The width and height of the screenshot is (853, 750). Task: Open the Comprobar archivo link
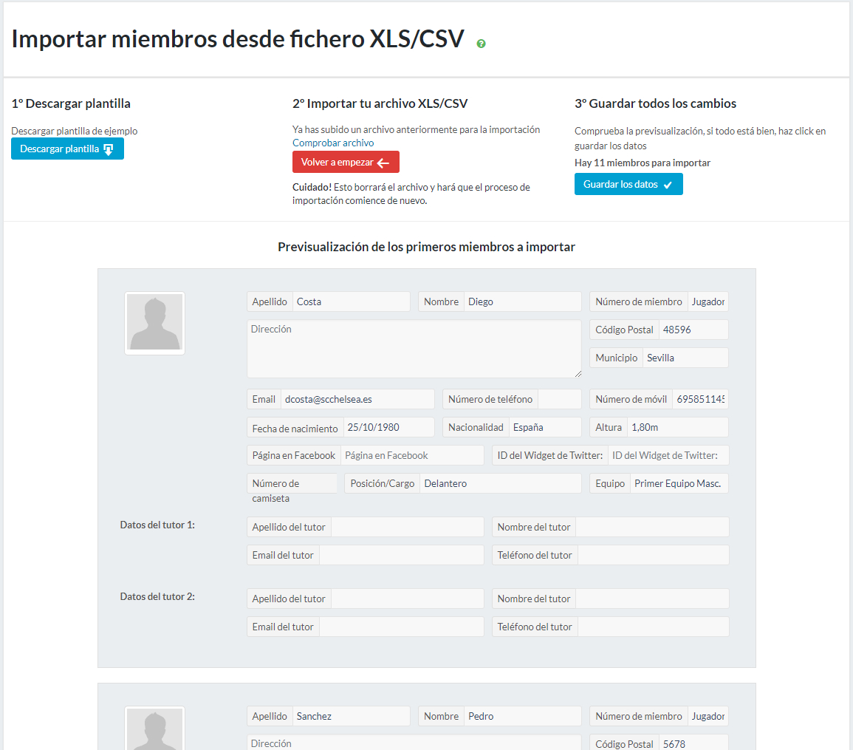coord(332,143)
